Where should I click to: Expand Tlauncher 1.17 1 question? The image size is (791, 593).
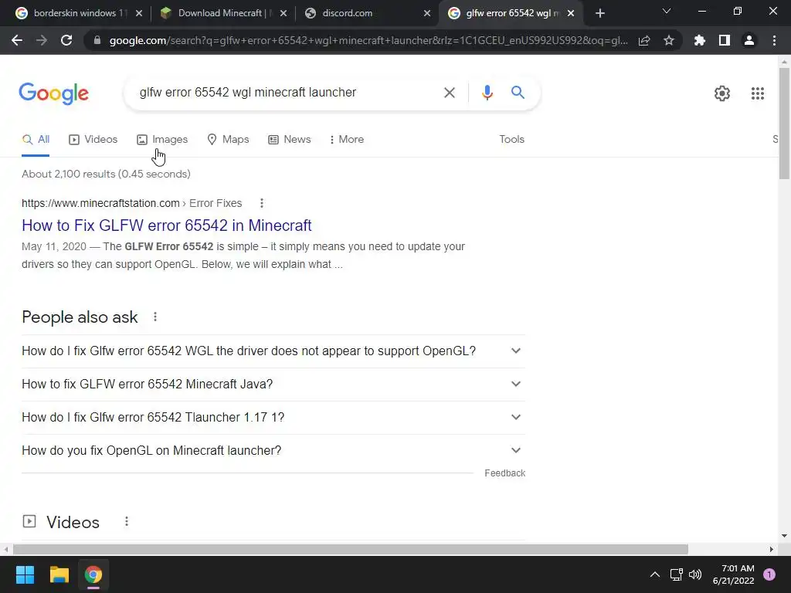273,418
